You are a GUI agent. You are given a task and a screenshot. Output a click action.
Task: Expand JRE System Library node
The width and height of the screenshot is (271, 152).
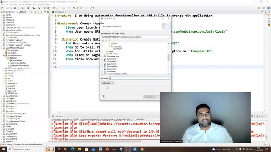click(x=4, y=68)
